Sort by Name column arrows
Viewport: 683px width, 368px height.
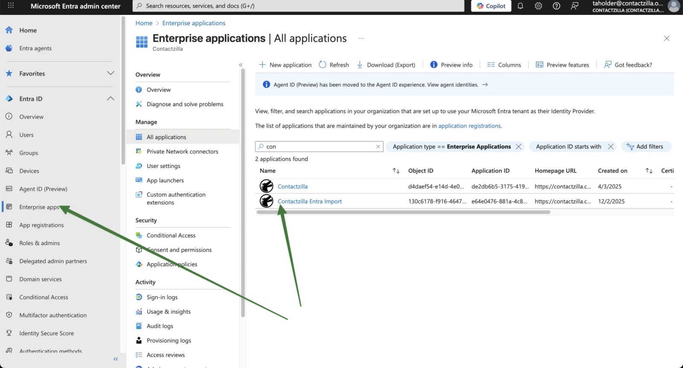point(396,171)
